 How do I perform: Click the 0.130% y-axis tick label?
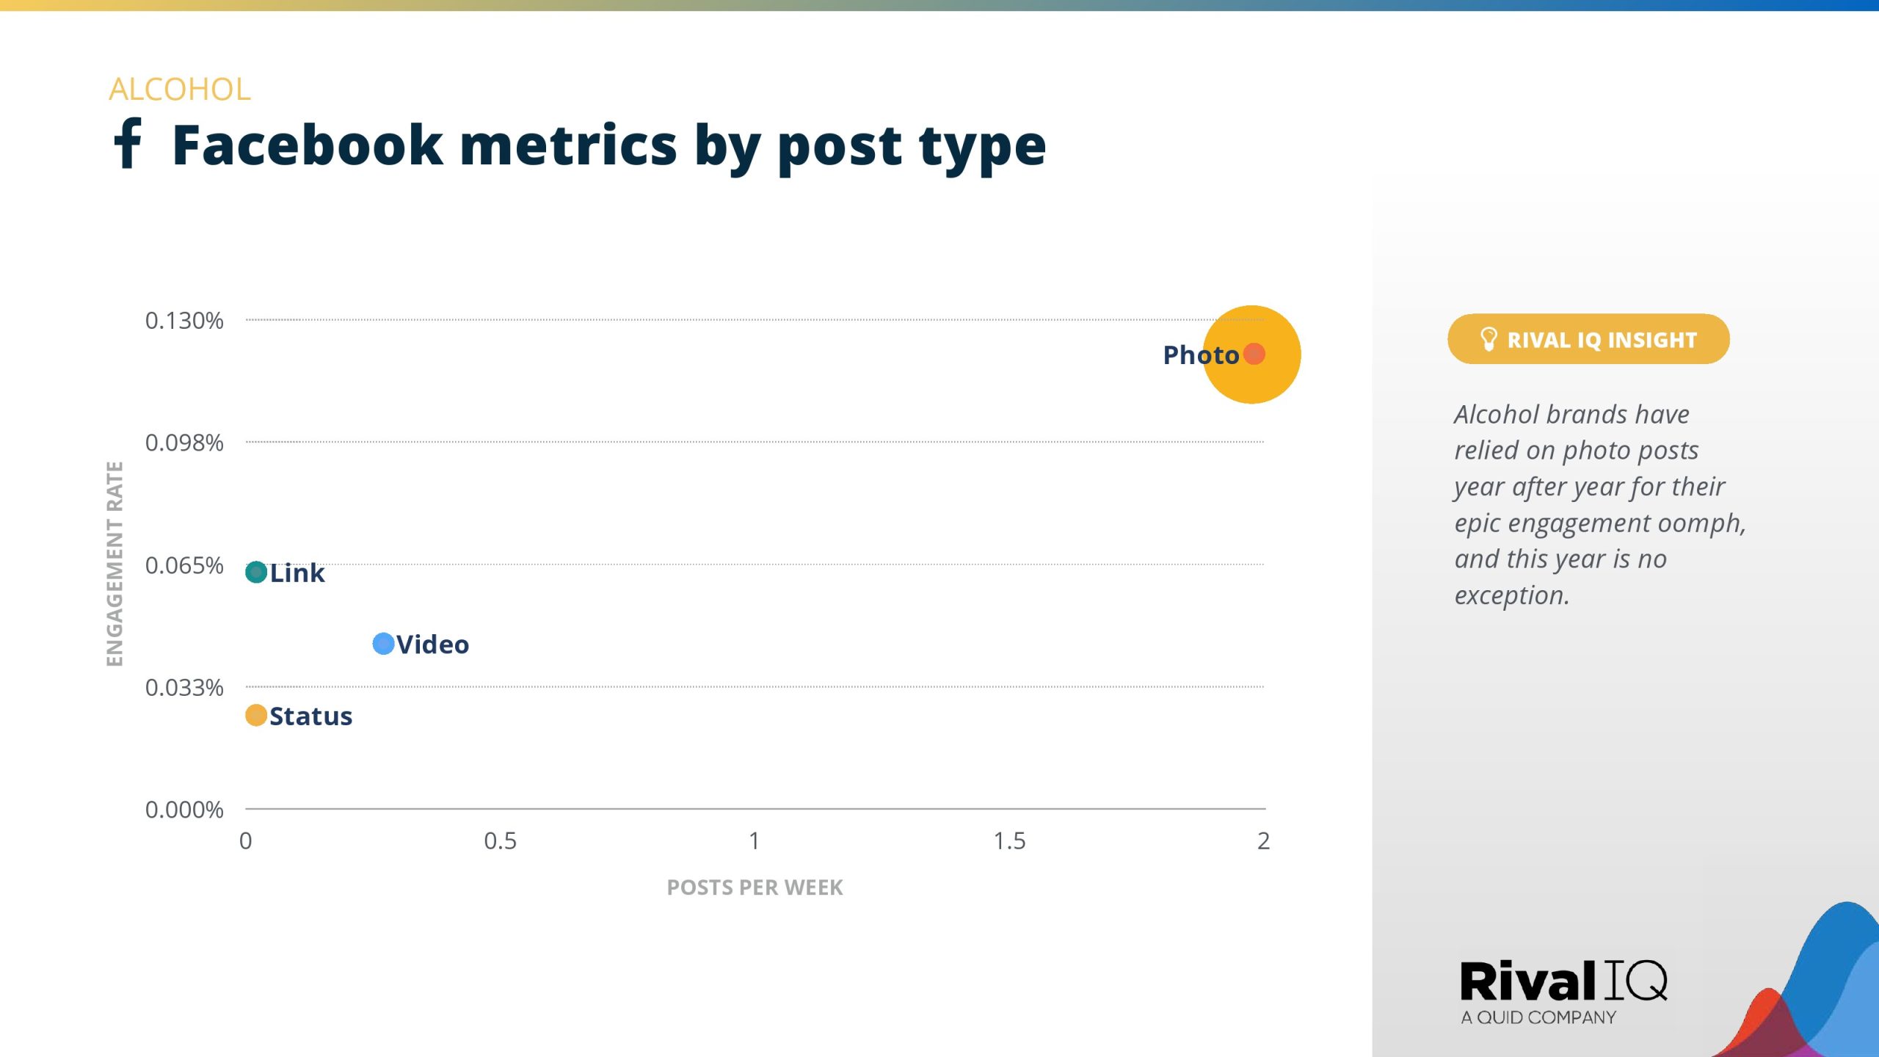click(x=184, y=321)
